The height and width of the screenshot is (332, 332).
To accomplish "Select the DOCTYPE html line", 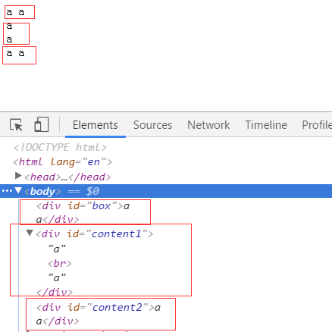I will tap(60, 147).
